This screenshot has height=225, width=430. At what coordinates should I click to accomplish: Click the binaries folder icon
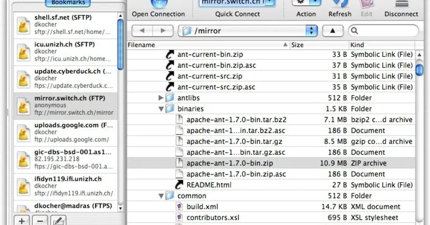click(x=170, y=109)
